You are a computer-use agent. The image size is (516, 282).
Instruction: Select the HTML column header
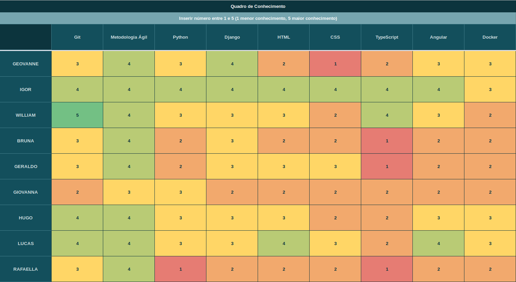(284, 37)
